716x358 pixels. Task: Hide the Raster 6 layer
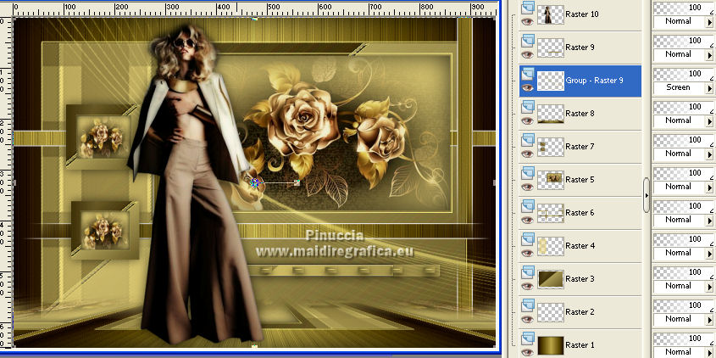point(528,220)
